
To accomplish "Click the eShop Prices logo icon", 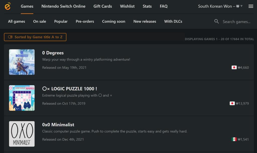I will tap(8, 6).
